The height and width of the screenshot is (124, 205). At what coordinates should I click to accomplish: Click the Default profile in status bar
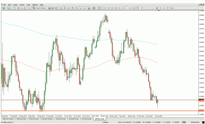point(105,122)
